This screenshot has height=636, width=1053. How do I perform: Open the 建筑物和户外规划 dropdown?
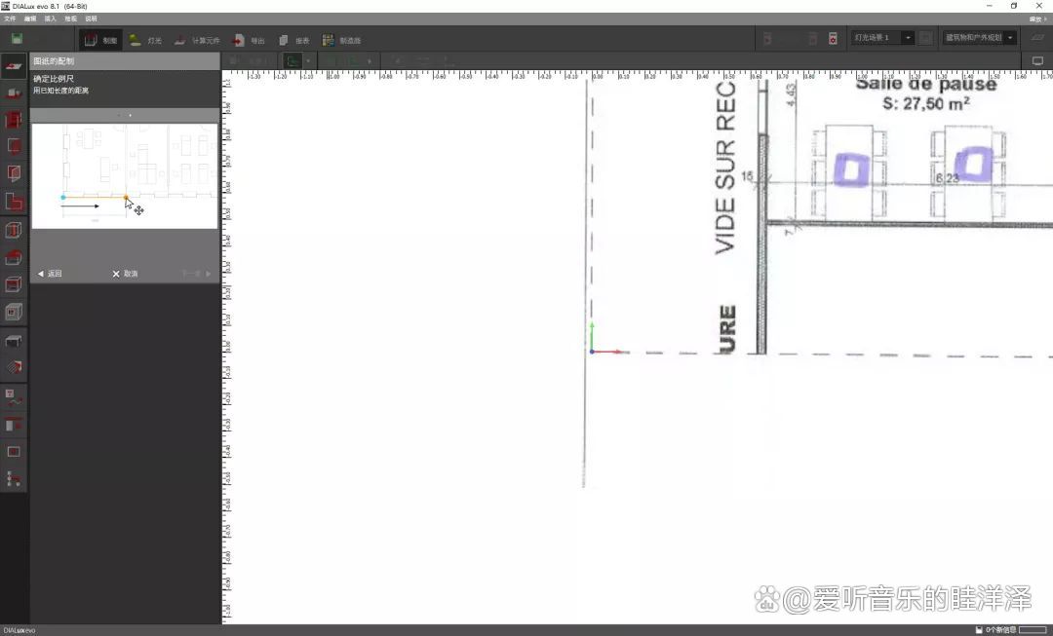[979, 38]
